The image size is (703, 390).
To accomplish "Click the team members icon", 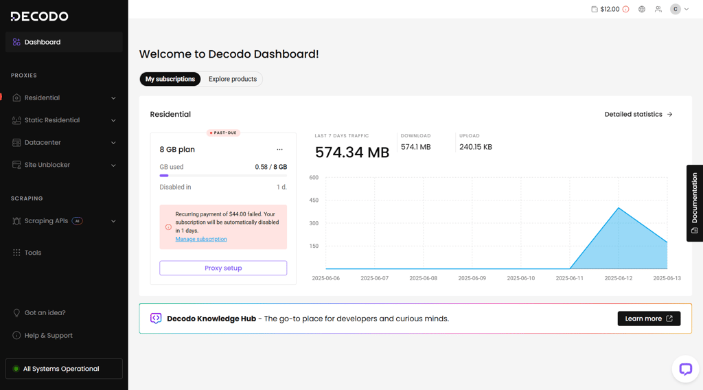I will tap(658, 9).
